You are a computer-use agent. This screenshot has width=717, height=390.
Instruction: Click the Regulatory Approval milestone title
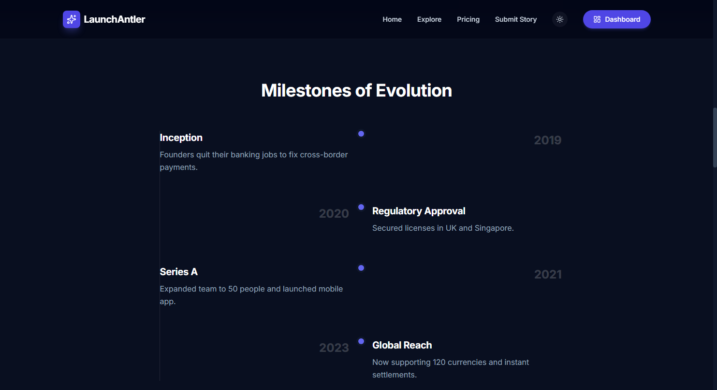[x=419, y=211]
